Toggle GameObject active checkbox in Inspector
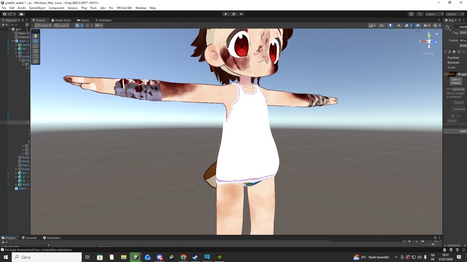The image size is (467, 262). [456, 27]
